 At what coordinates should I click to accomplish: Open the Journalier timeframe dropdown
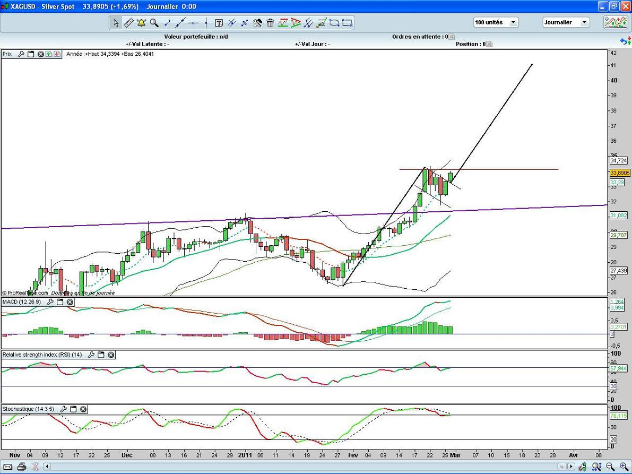(566, 23)
